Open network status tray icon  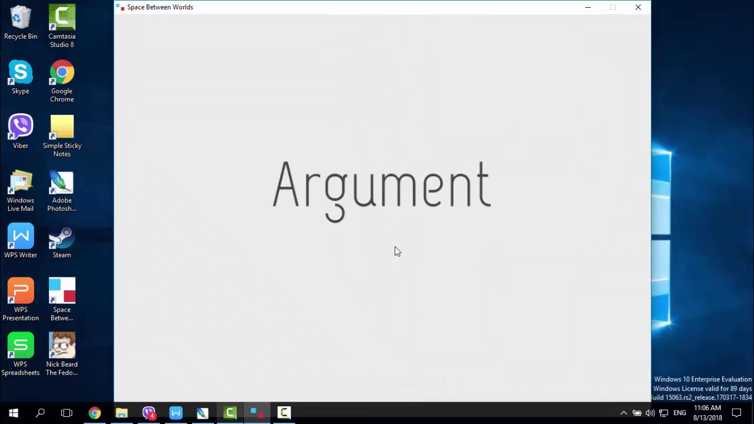pyautogui.click(x=664, y=413)
